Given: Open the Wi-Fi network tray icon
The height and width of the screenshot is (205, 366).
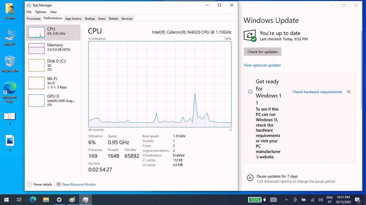Looking at the screenshot, I should tap(312, 200).
